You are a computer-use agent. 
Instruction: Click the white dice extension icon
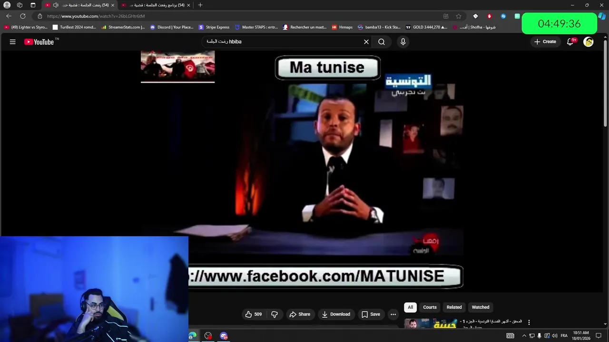[x=475, y=16]
